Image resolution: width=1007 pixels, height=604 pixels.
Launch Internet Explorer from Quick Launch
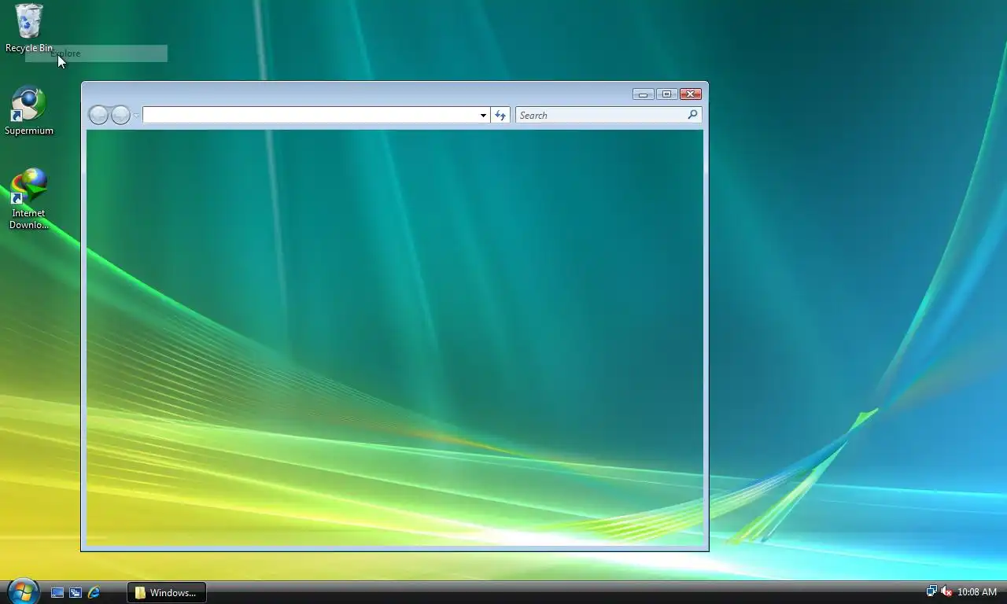click(94, 592)
